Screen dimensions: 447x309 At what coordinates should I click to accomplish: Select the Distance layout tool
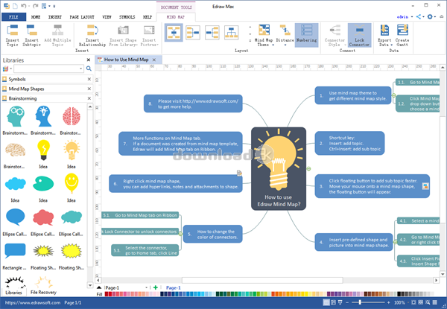[285, 36]
